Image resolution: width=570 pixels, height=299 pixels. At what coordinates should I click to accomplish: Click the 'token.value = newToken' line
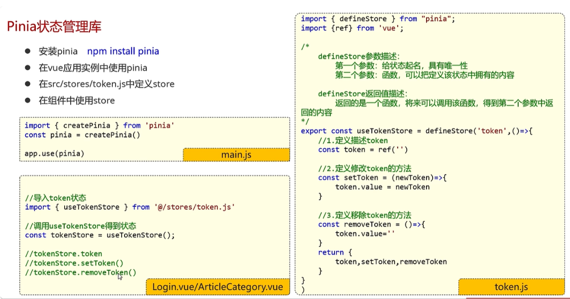[x=382, y=187]
